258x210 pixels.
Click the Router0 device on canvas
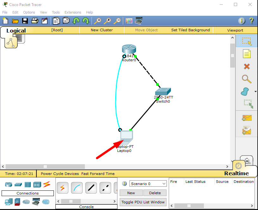[x=129, y=49]
